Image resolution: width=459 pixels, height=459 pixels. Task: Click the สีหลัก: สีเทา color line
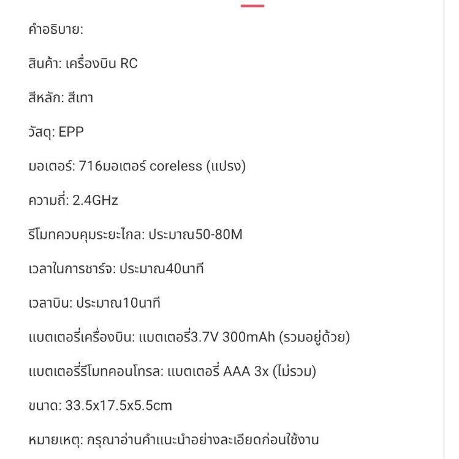(61, 98)
